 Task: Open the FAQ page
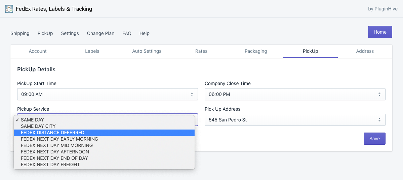tap(127, 33)
